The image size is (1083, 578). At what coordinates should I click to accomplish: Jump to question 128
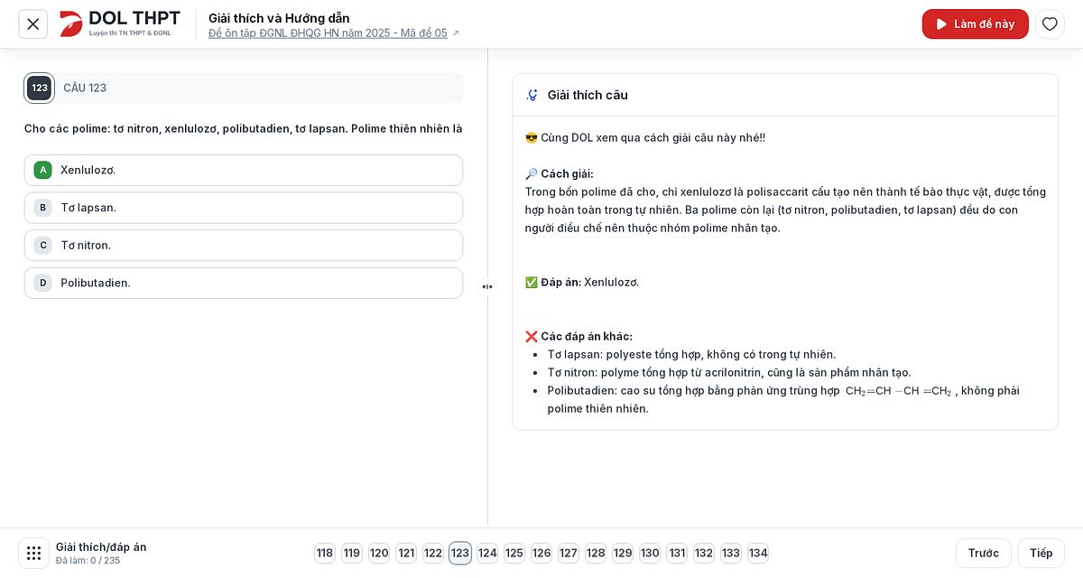tap(596, 553)
